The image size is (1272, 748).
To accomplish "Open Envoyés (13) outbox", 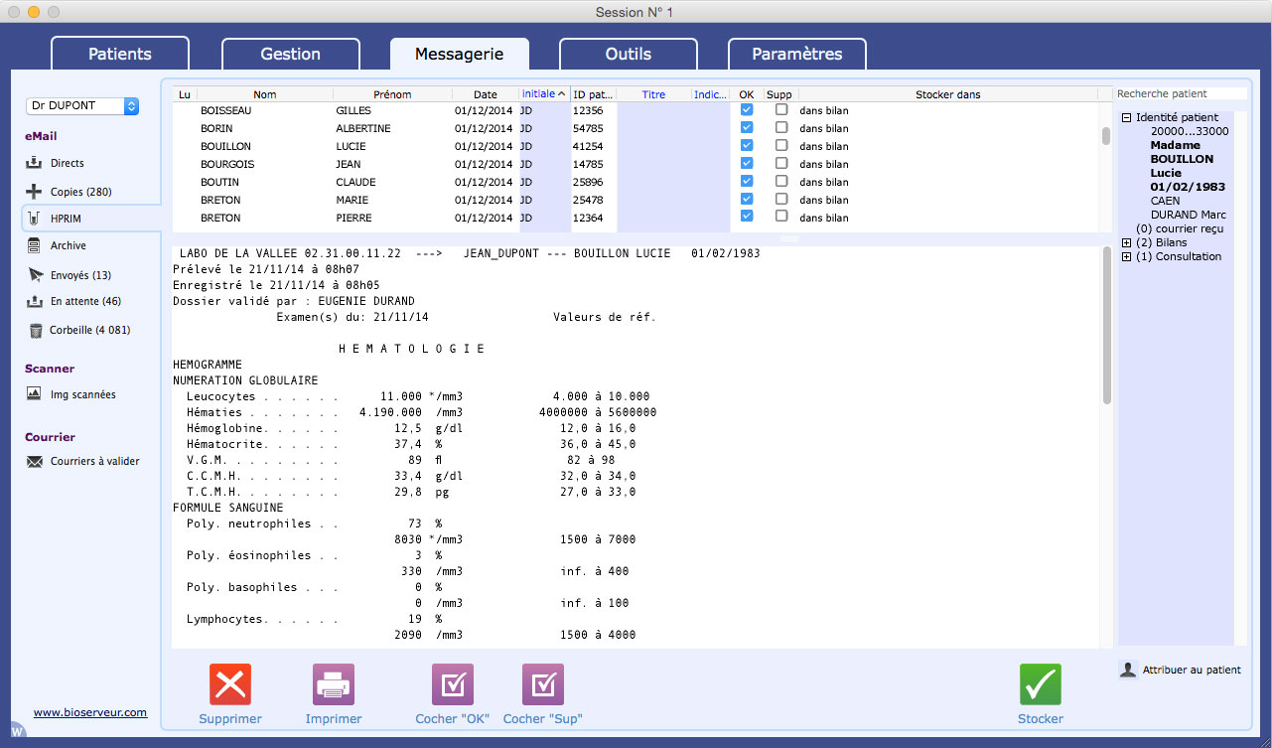I will pyautogui.click(x=69, y=275).
